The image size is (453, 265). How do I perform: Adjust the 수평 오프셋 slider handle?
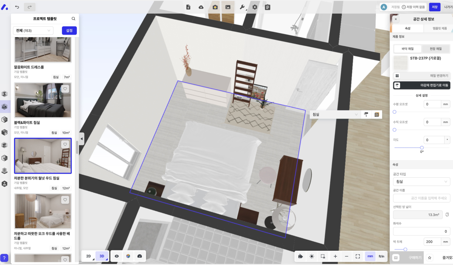click(x=394, y=112)
